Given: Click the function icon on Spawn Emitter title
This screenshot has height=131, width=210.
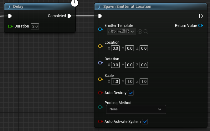Looking at the screenshot, I should tap(100, 7).
